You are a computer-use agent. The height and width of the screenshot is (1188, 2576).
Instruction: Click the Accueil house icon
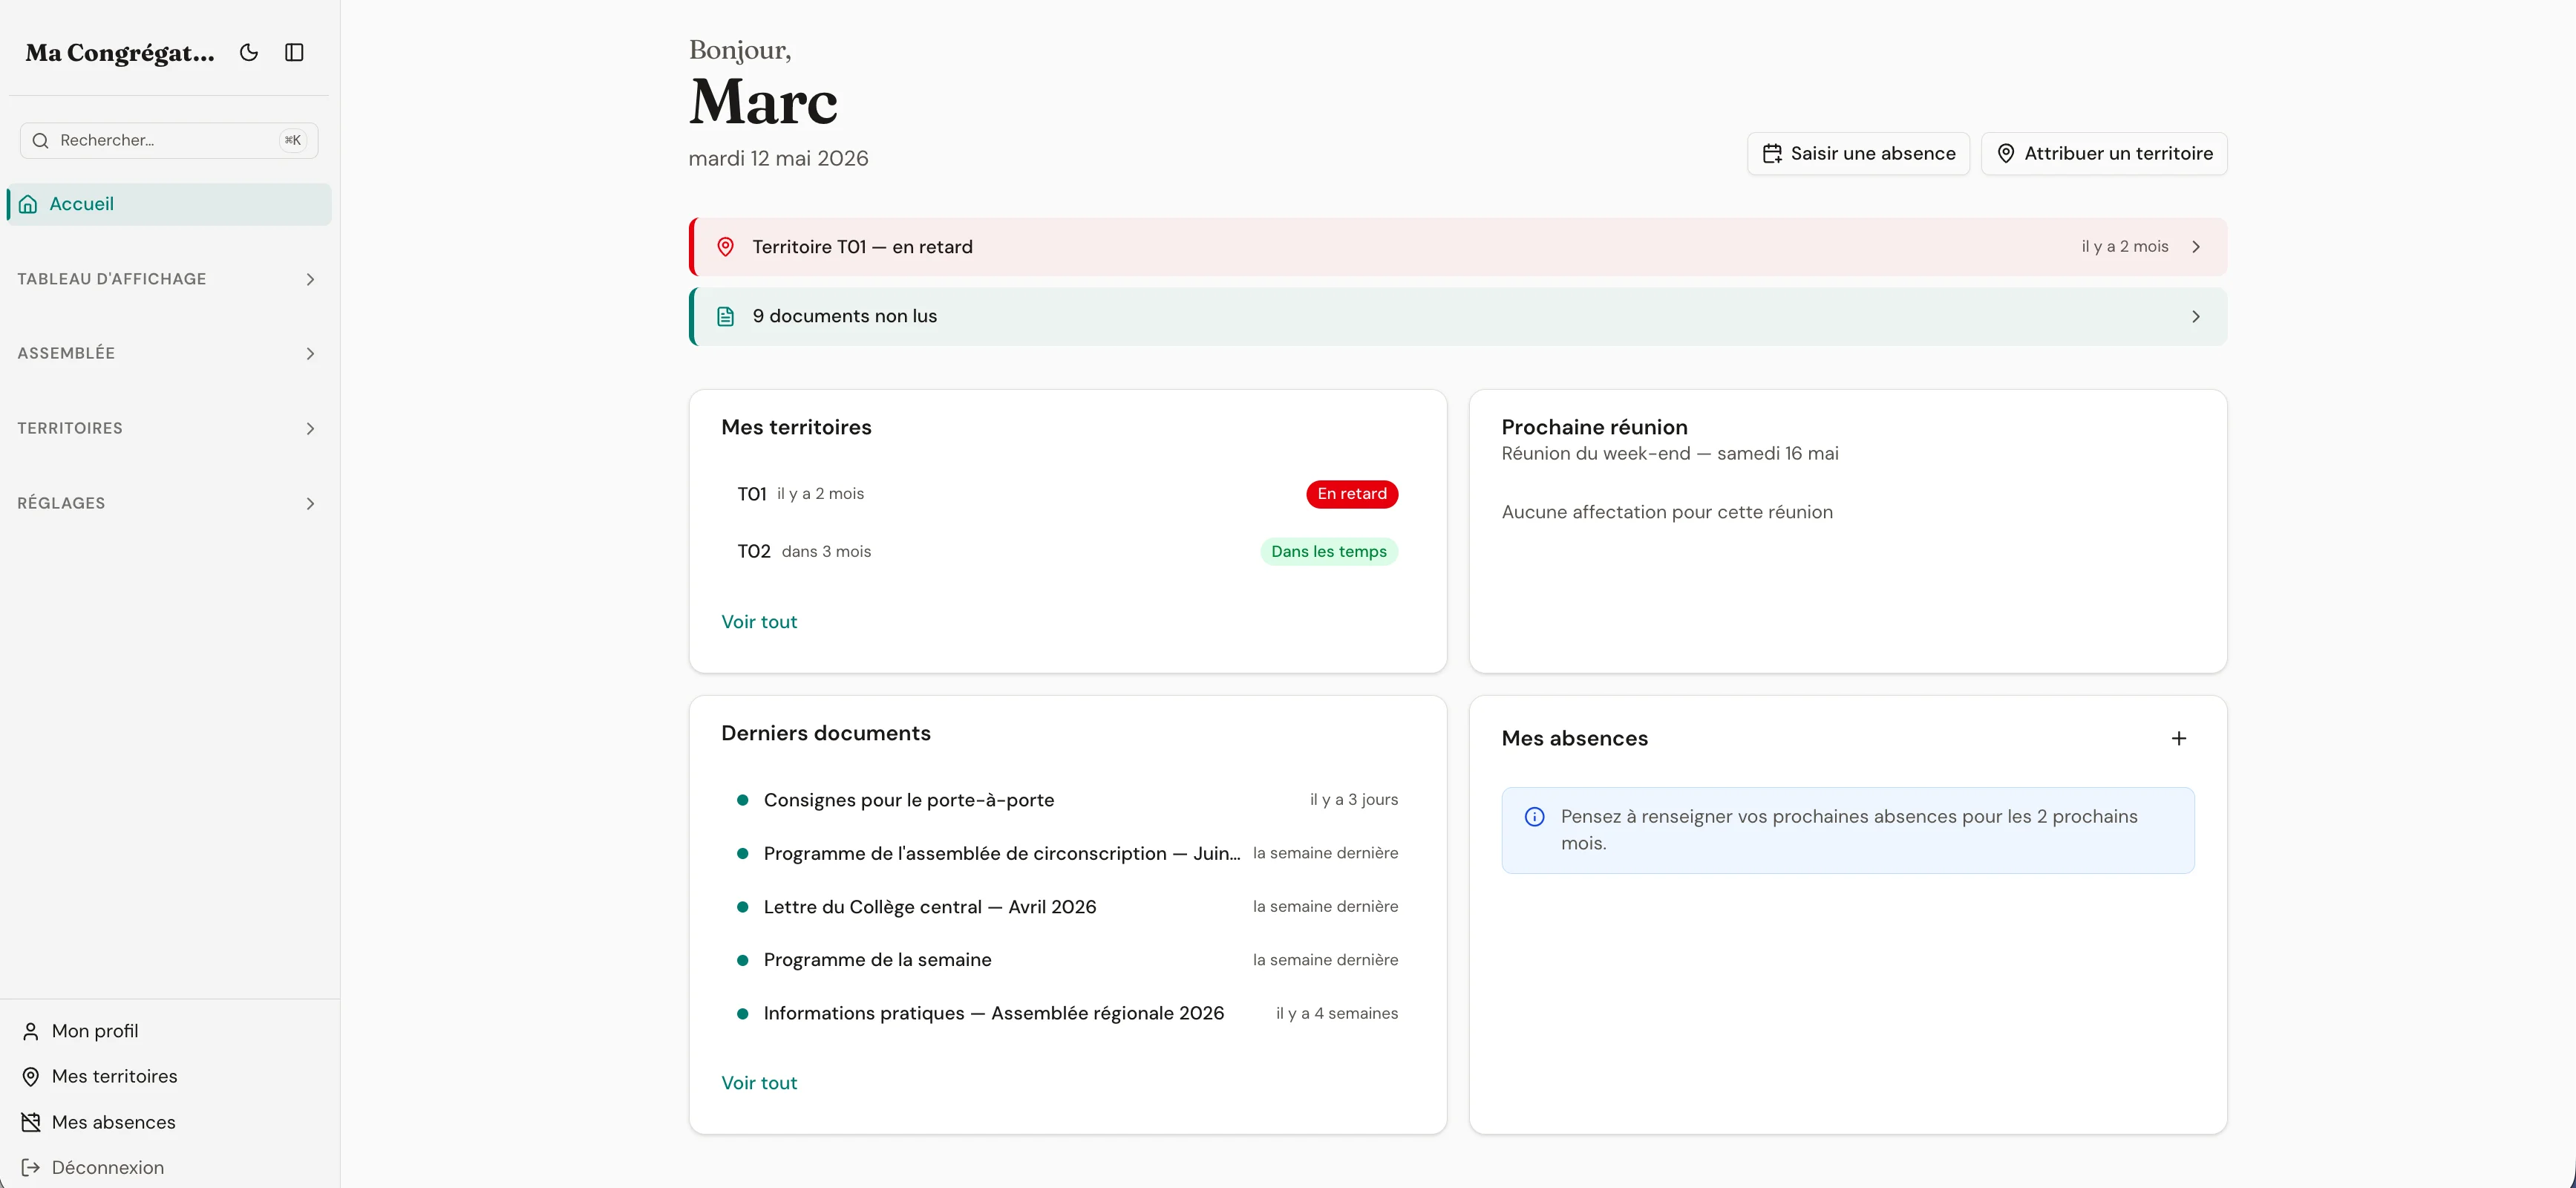(x=28, y=204)
